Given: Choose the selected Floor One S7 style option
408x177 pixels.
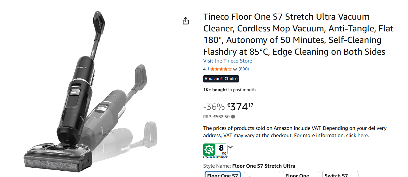Looking at the screenshot, I should (223, 175).
